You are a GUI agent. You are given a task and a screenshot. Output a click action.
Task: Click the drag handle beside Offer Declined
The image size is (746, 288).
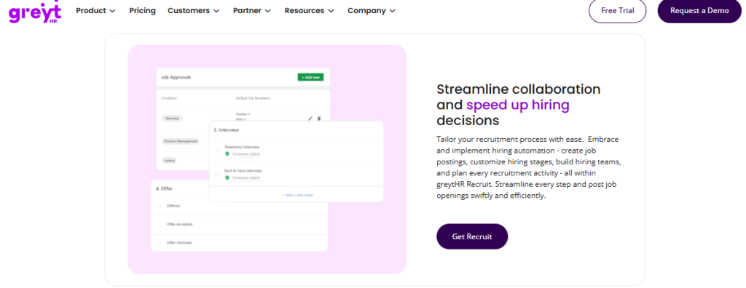[160, 243]
